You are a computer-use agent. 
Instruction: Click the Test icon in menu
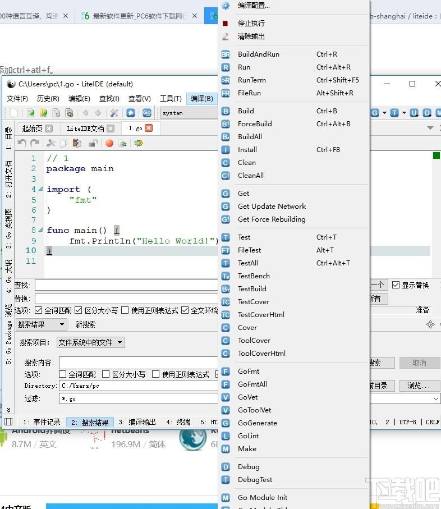(x=226, y=237)
